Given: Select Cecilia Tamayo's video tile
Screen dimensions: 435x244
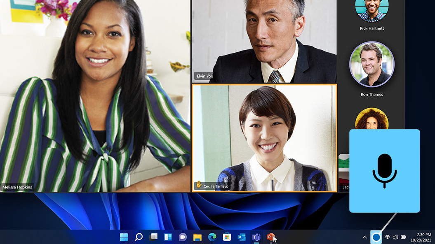Looking at the screenshot, I should 264,138.
